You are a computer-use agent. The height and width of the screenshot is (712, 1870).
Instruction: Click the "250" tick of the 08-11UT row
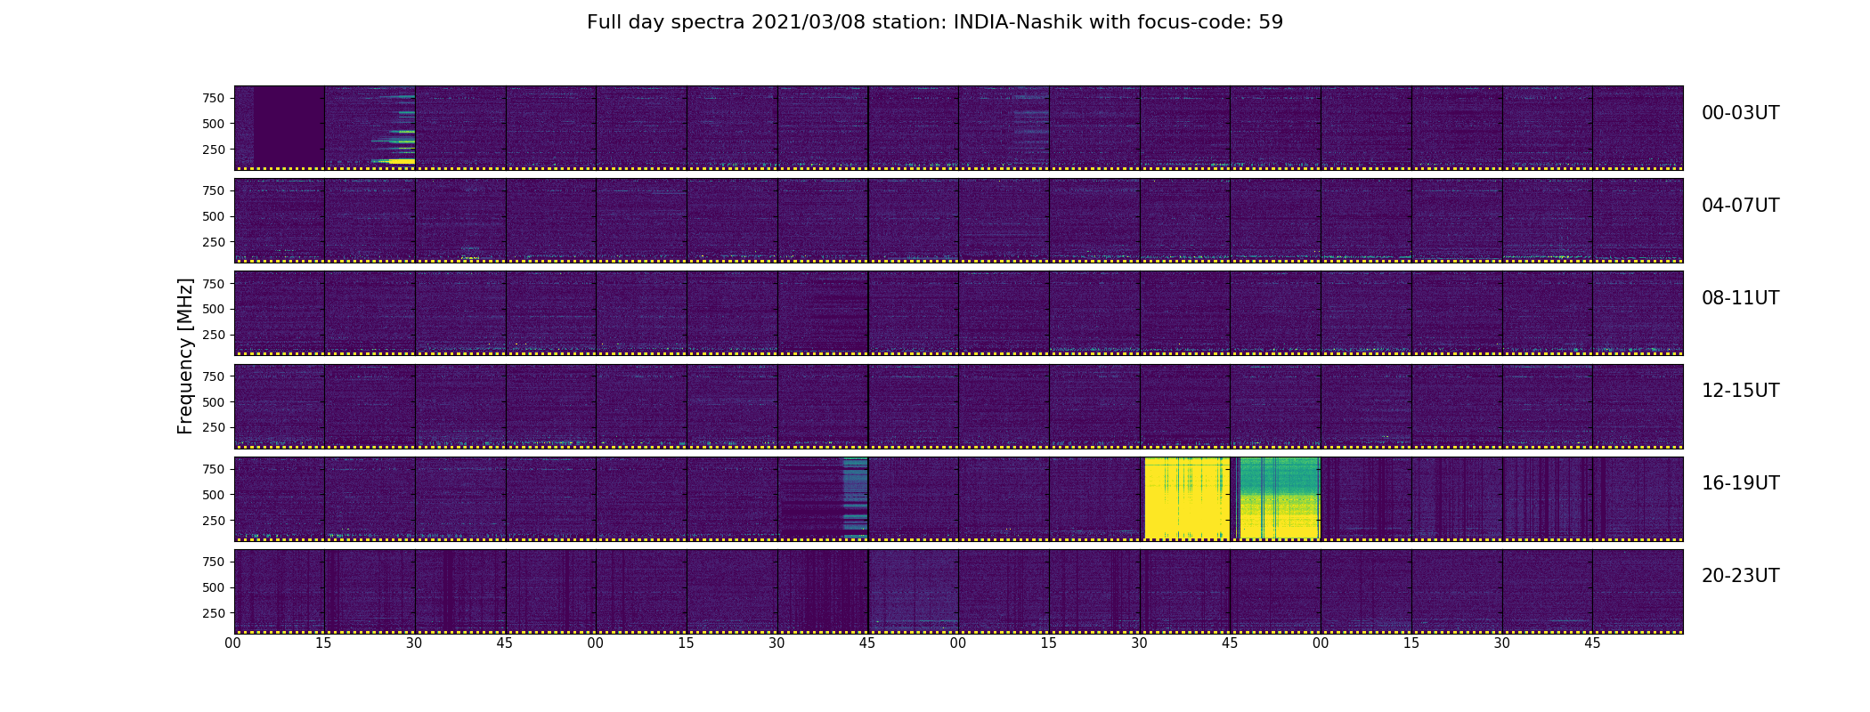[x=214, y=335]
